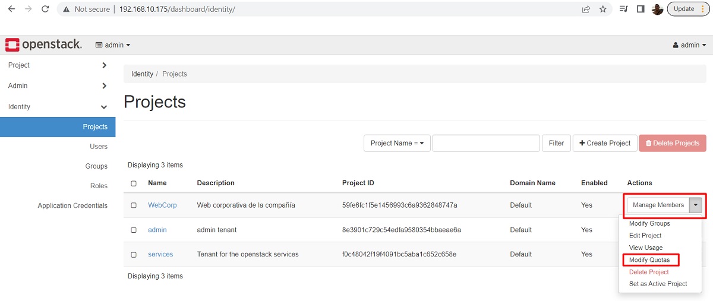713x301 pixels.
Task: Choose Edit Project from actions menu
Action: (x=645, y=236)
